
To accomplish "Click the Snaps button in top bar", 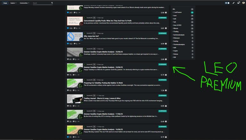I will coord(5,3).
